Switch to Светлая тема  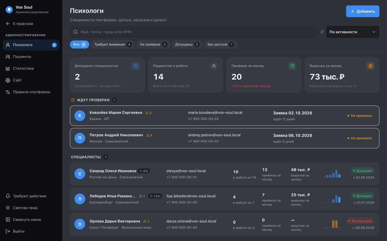pos(31,208)
